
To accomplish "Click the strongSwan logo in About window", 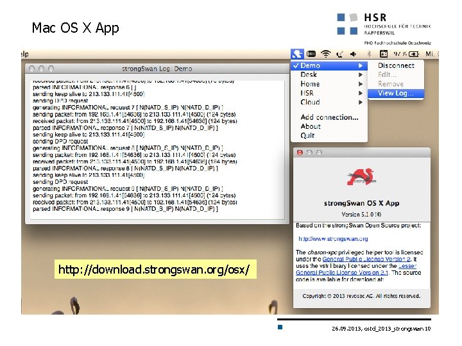I will [361, 177].
